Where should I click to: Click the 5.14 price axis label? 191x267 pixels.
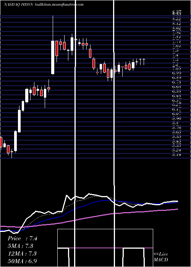[176, 155]
